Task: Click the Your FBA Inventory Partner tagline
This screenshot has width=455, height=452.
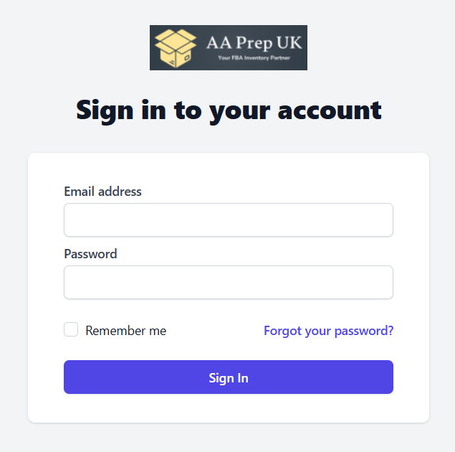Action: pyautogui.click(x=254, y=58)
